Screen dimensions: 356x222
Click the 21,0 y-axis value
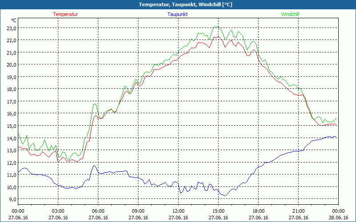click(x=12, y=53)
